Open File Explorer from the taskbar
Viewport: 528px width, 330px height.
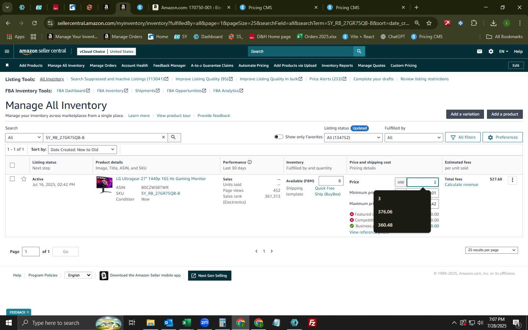(x=151, y=323)
